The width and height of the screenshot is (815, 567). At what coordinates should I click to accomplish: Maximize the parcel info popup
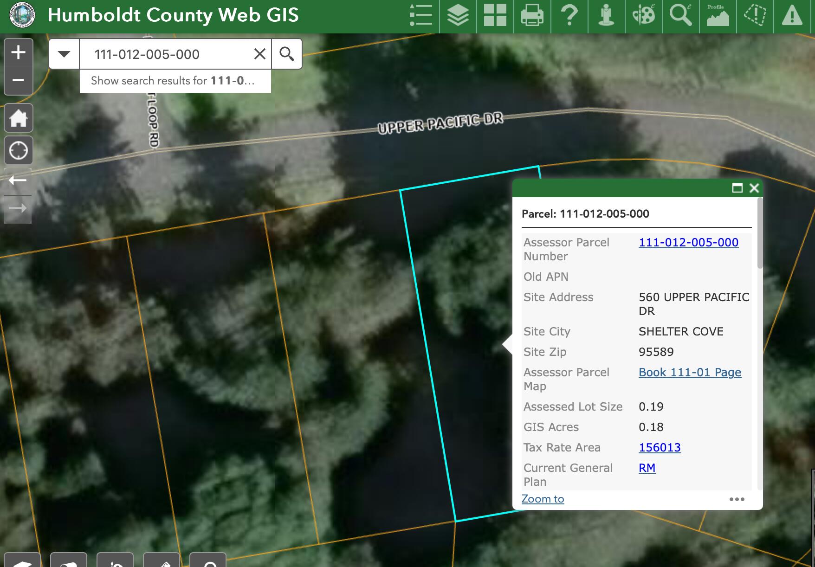(737, 188)
